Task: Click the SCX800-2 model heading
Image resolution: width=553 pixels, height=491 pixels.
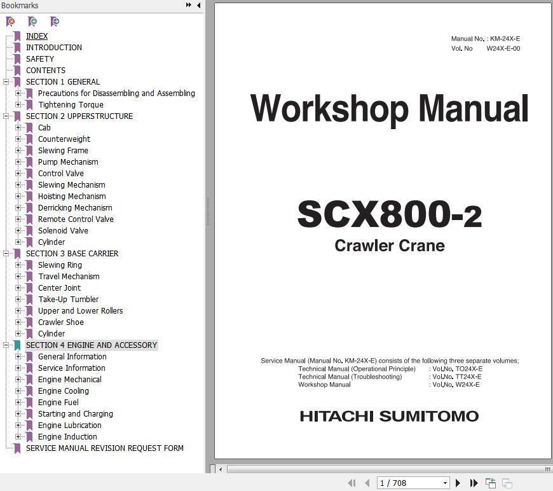Action: tap(390, 214)
